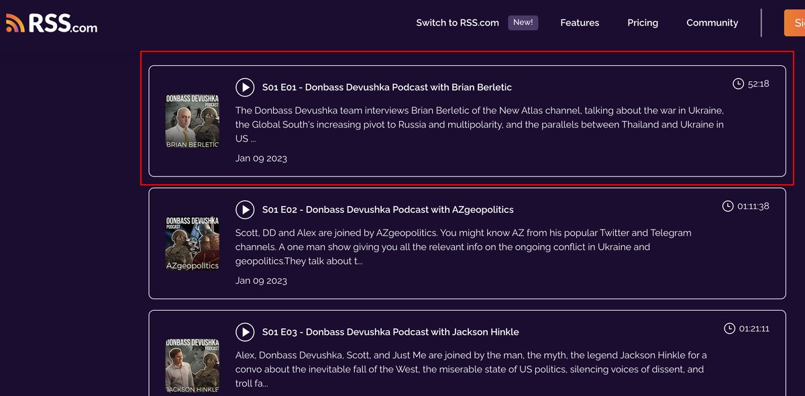
Task: Click the description starting 'Alex, Donbass Devushka, Scott, and Just Me'
Action: 471,369
